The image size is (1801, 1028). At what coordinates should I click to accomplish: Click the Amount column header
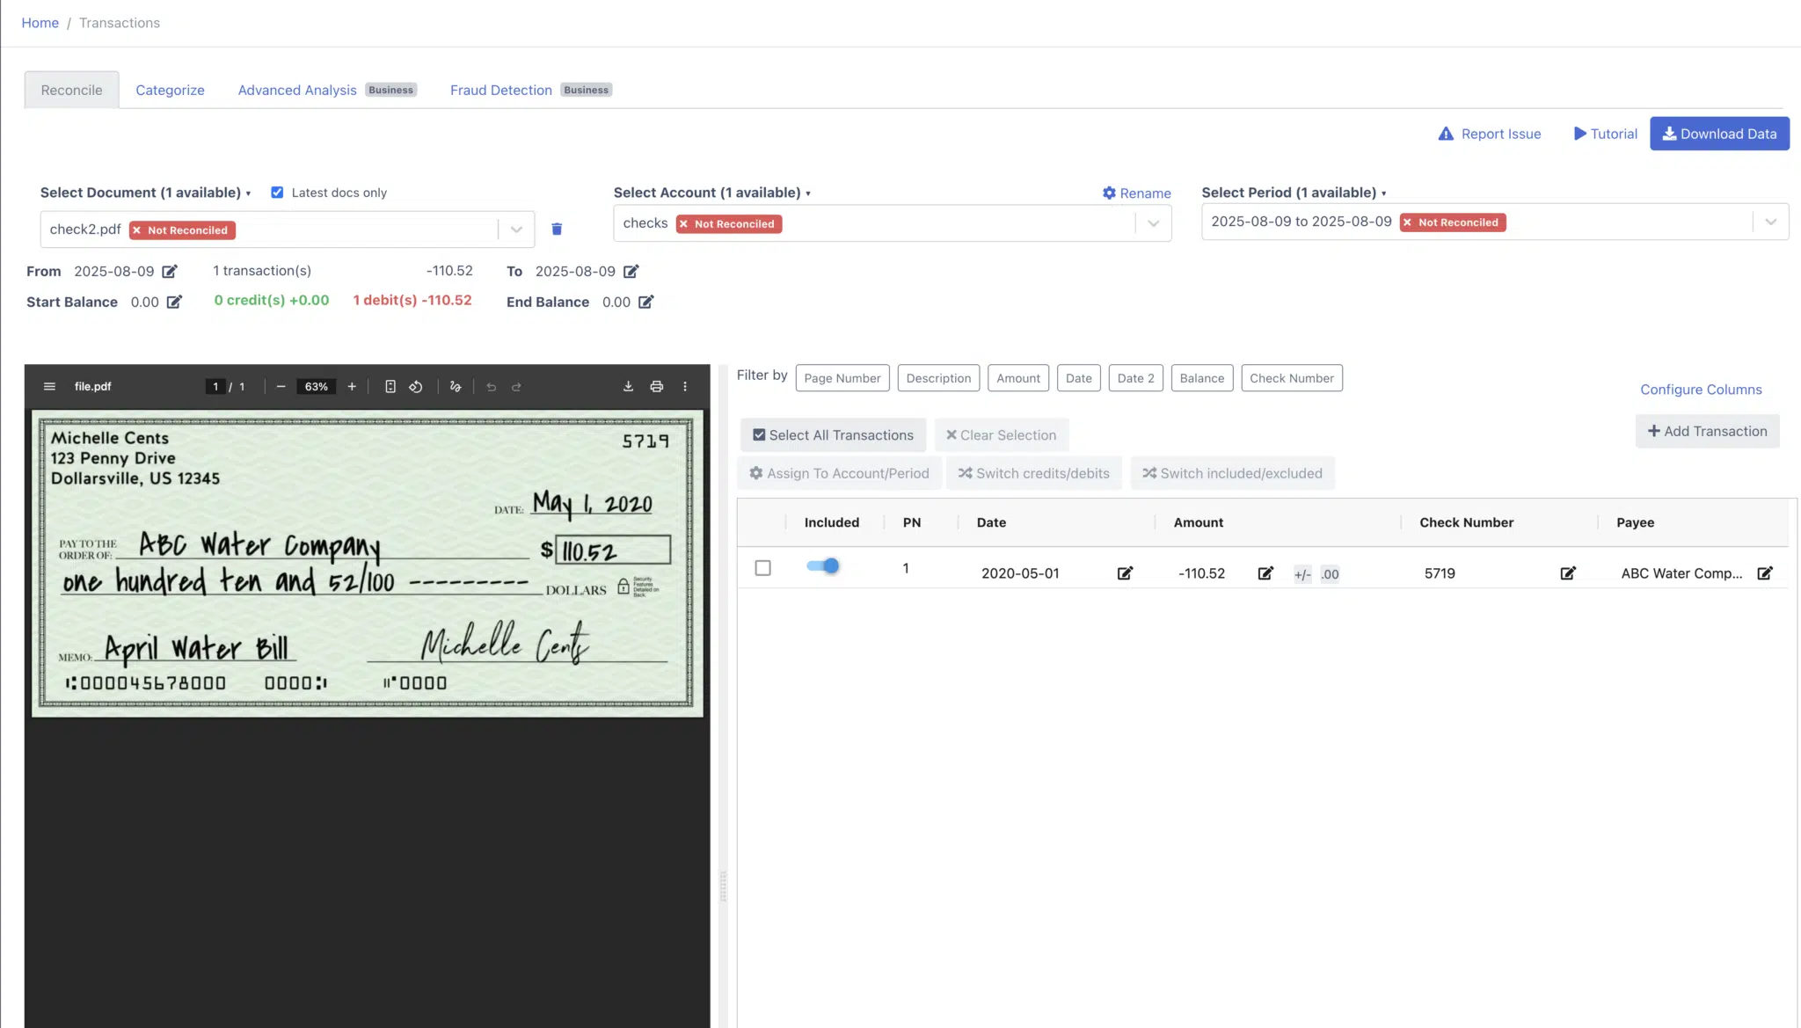[x=1198, y=522]
